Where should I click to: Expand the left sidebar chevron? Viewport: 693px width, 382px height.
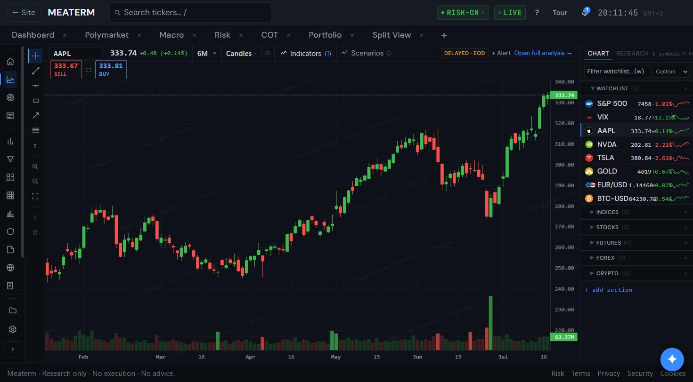click(x=12, y=349)
